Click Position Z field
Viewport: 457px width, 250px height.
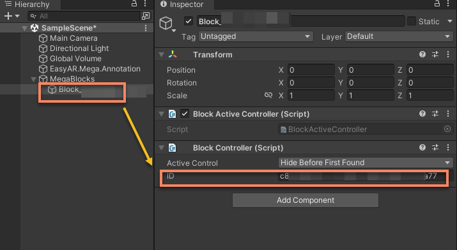click(430, 70)
